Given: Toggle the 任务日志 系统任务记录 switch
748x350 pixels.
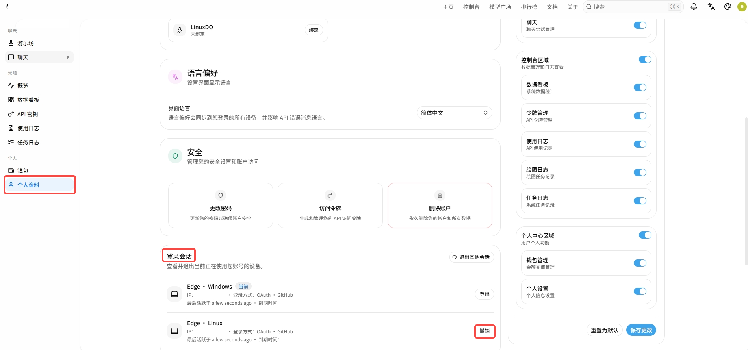Looking at the screenshot, I should pos(640,201).
